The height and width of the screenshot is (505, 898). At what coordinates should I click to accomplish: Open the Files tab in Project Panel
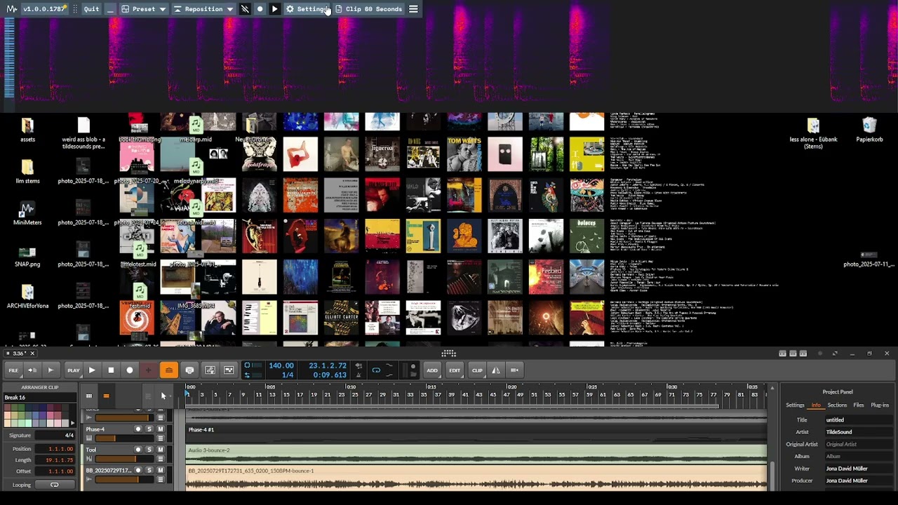[859, 405]
